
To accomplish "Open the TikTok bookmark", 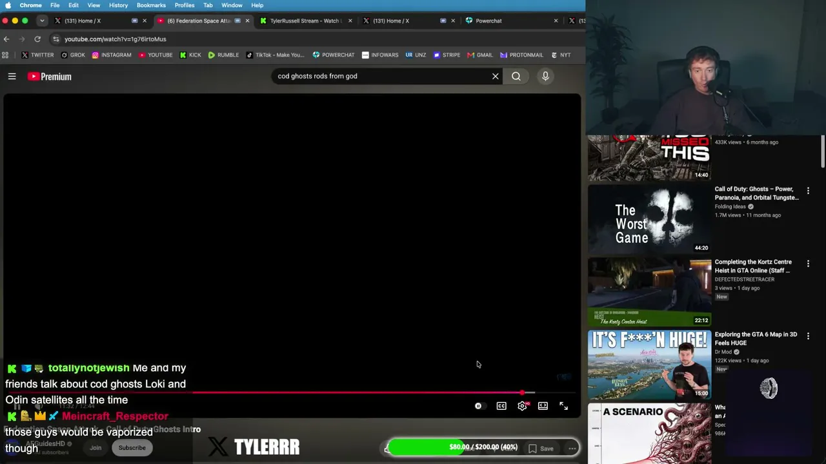I will 275,55.
